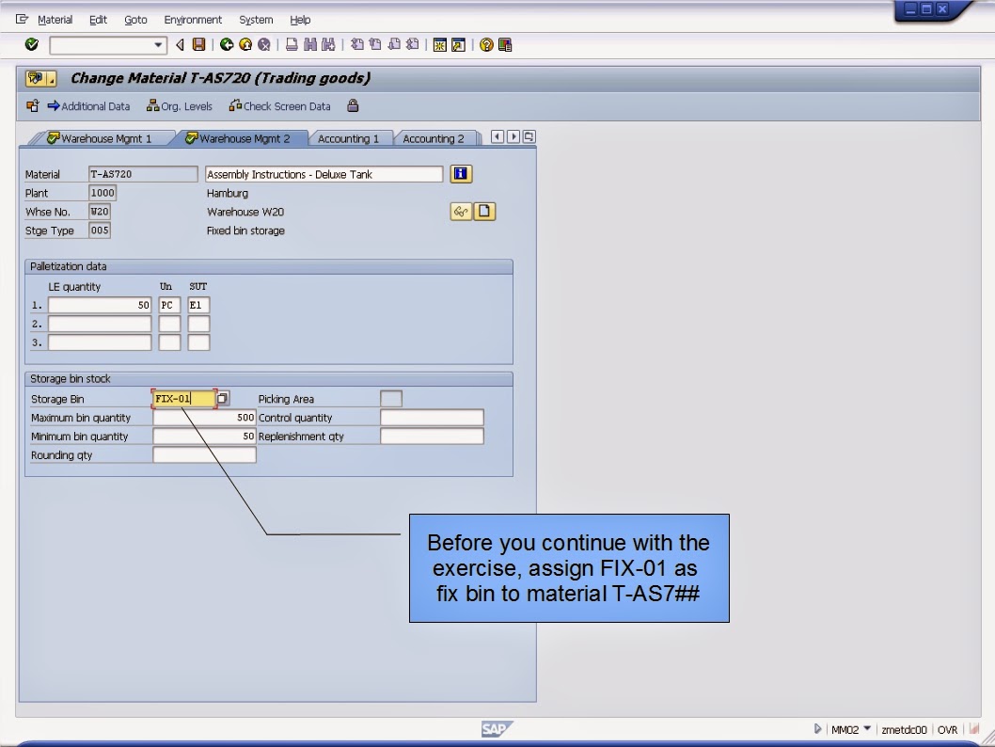The height and width of the screenshot is (747, 995).
Task: Click the Picking Area field
Action: point(391,399)
